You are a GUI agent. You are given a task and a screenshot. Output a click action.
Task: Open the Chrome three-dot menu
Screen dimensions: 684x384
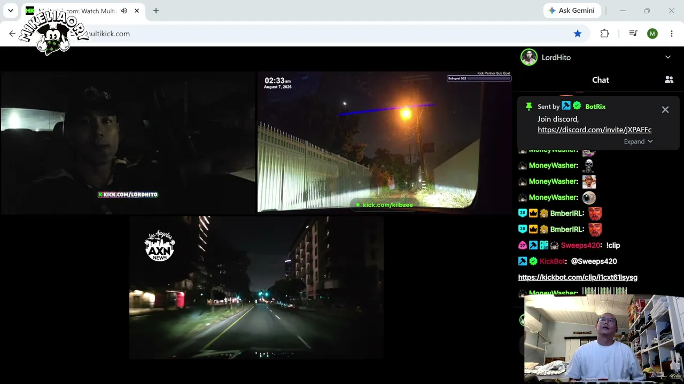click(x=672, y=34)
